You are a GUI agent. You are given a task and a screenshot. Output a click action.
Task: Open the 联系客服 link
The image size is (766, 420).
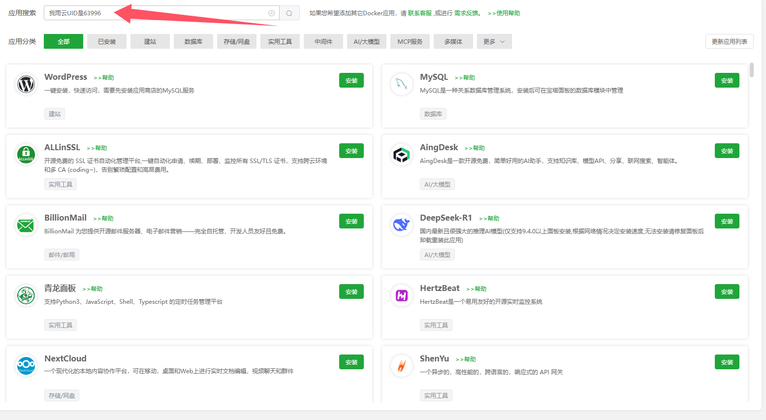420,13
